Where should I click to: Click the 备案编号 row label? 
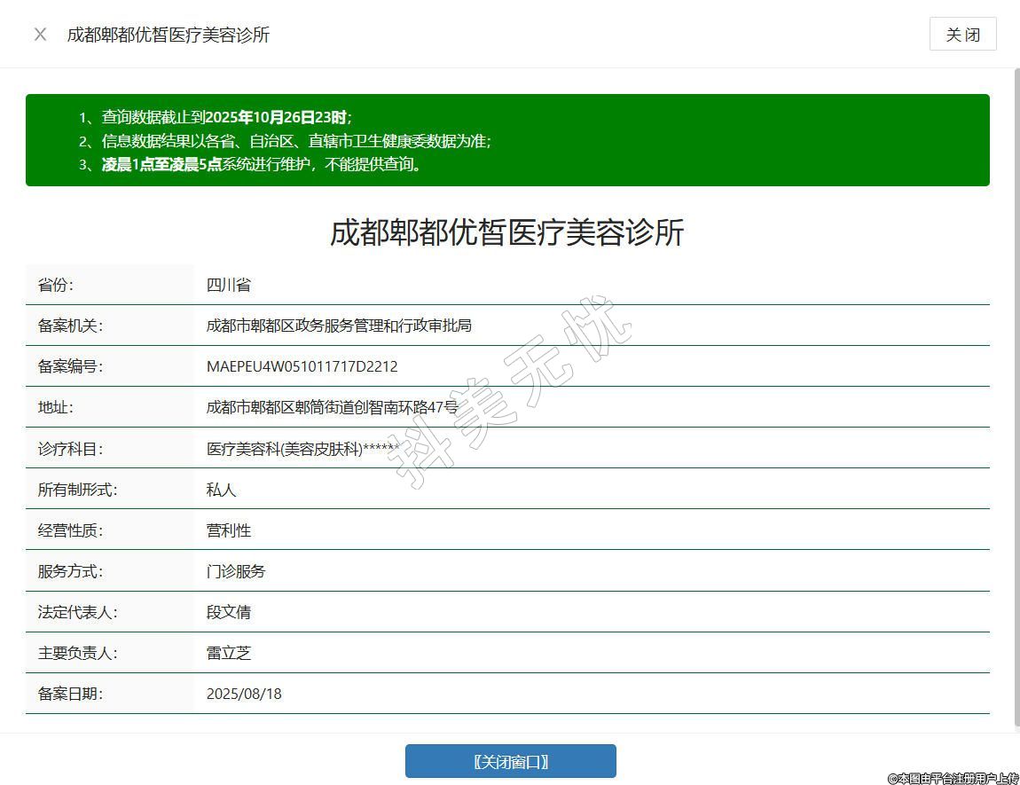coord(70,366)
